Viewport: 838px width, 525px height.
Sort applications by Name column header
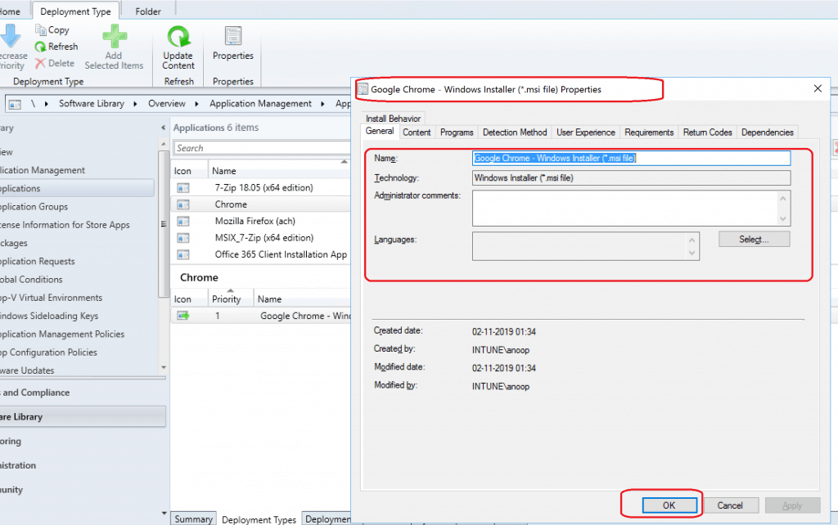point(278,171)
